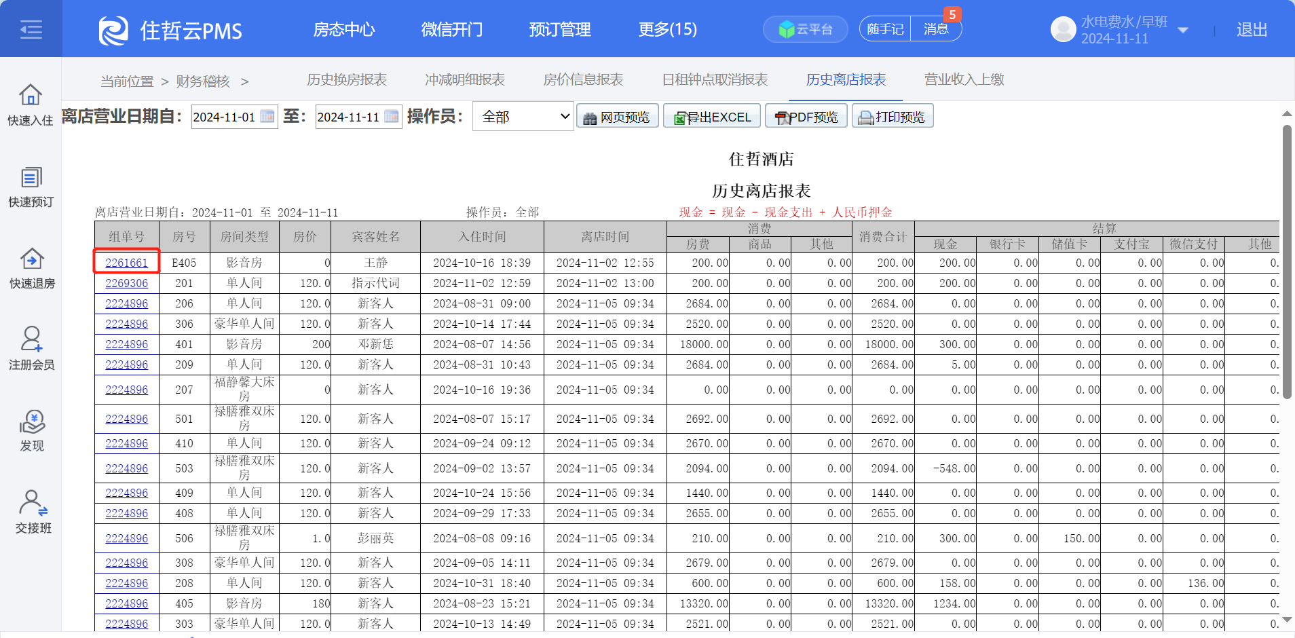Click the scrollbar down arrow
This screenshot has height=638, width=1295.
tap(1286, 620)
